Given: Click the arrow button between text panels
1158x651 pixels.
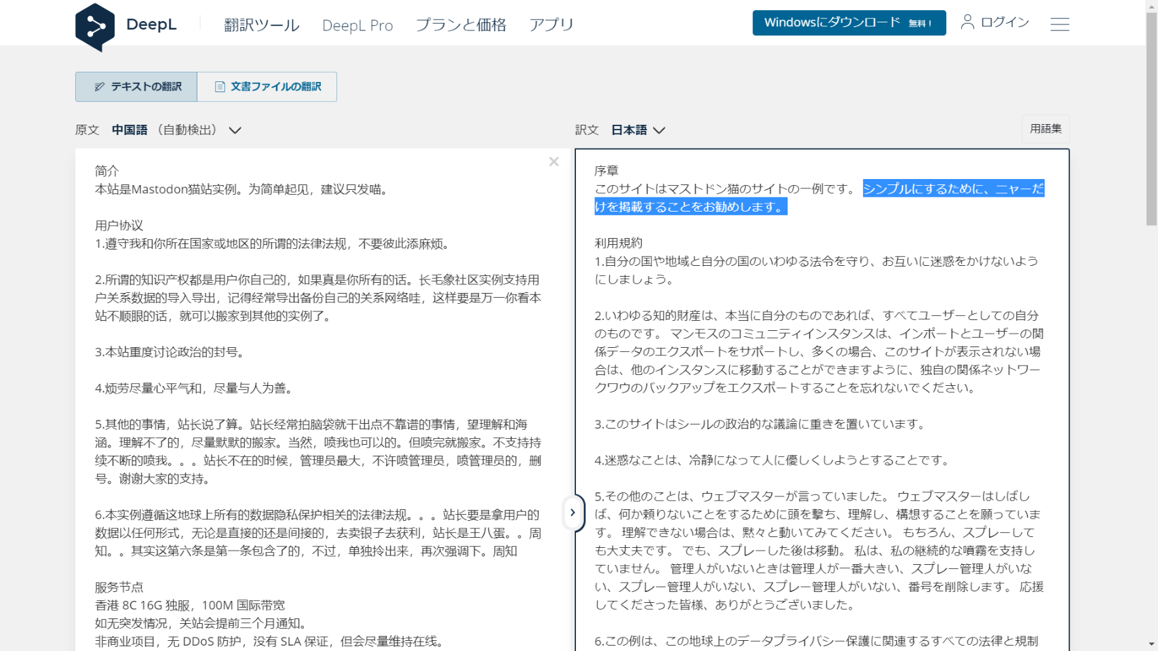Looking at the screenshot, I should 573,513.
